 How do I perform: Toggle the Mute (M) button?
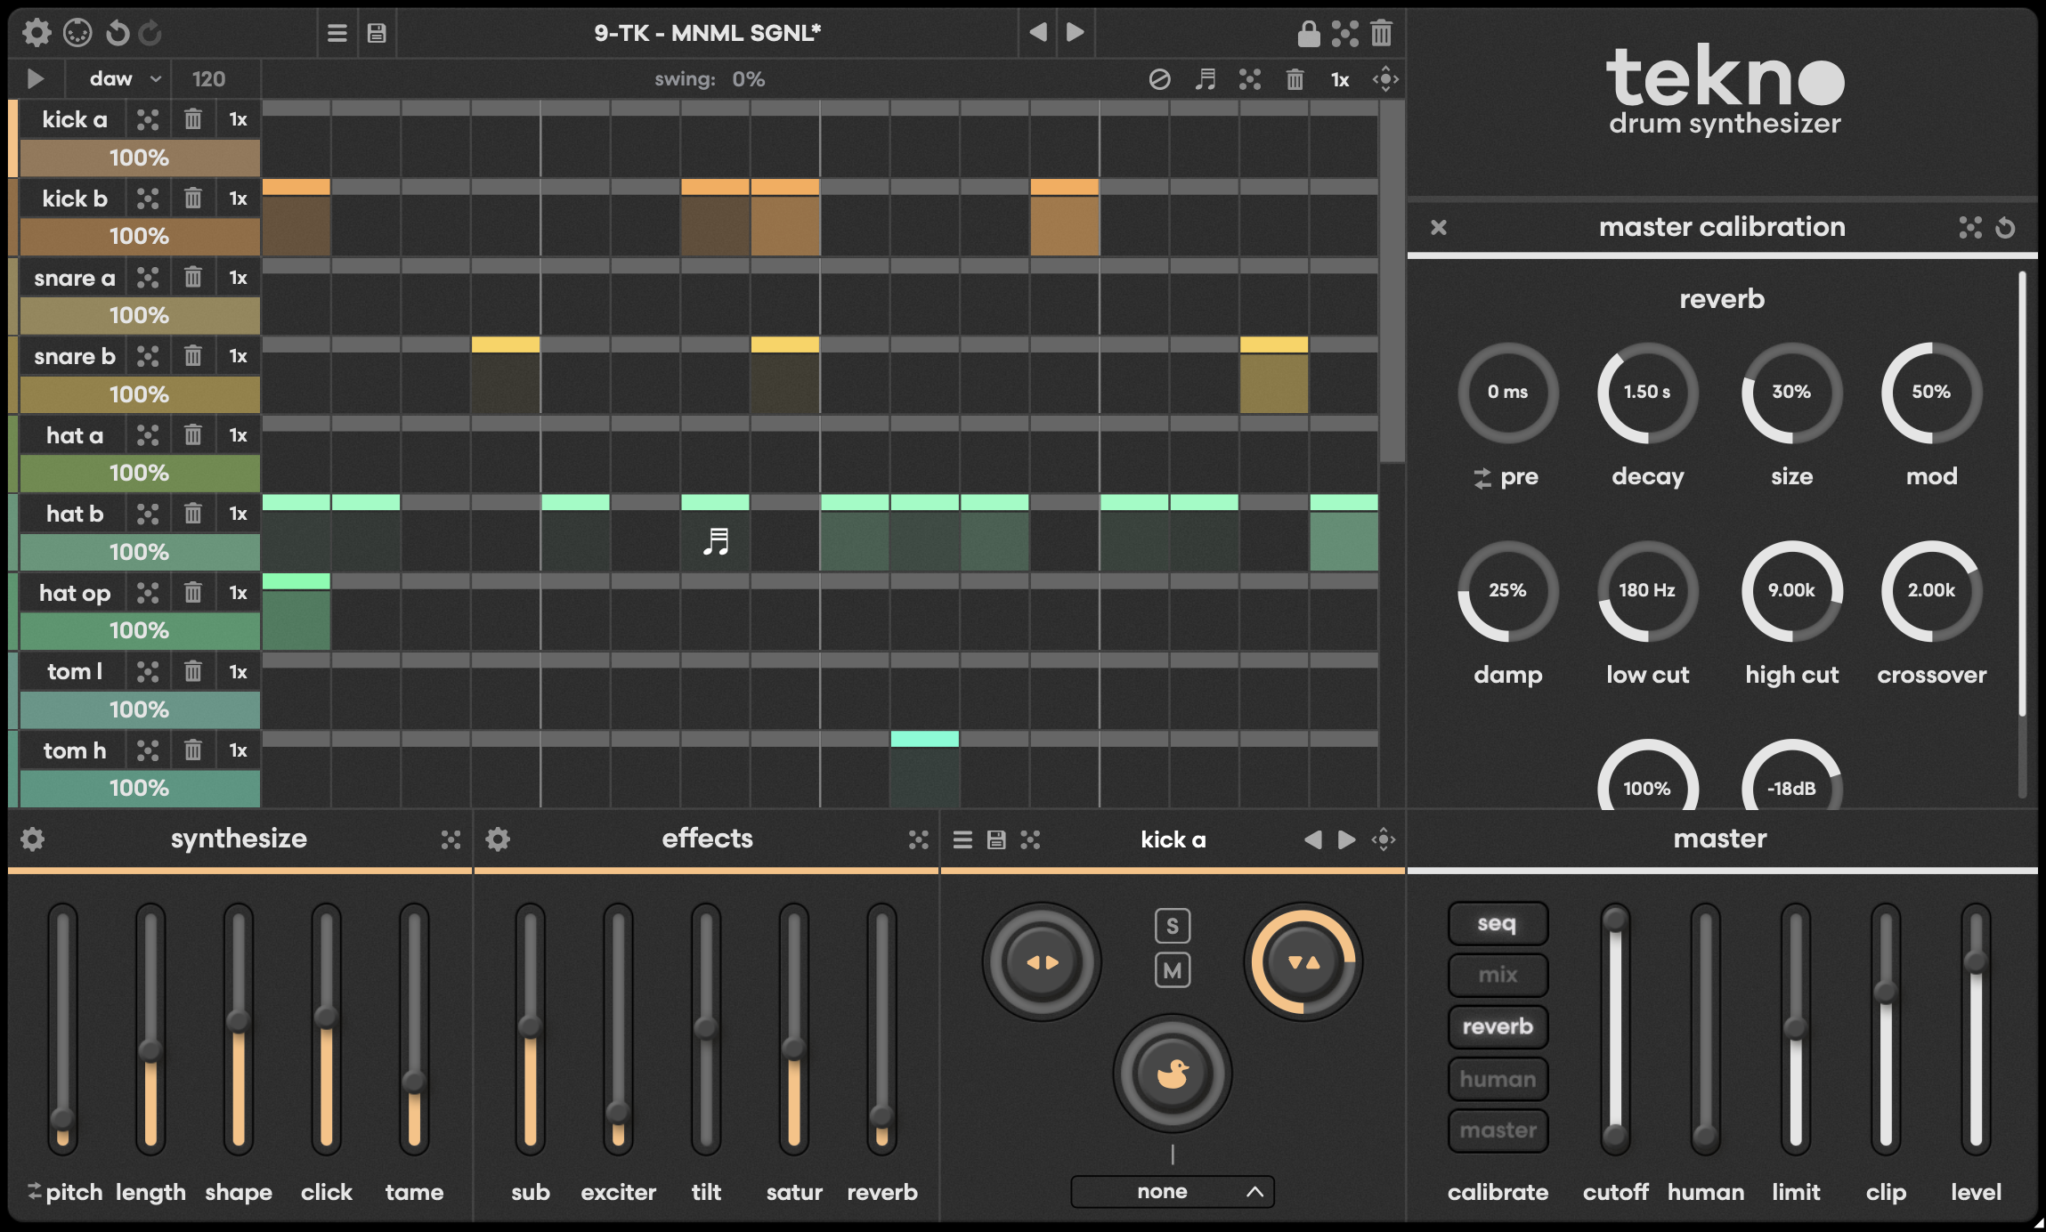[x=1172, y=970]
